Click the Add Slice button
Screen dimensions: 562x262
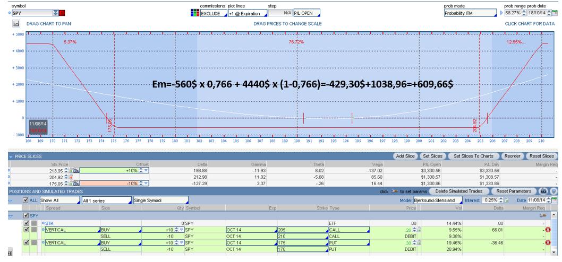pos(406,156)
